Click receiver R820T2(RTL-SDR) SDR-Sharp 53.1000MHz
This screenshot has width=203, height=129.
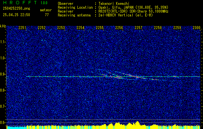[133, 11]
